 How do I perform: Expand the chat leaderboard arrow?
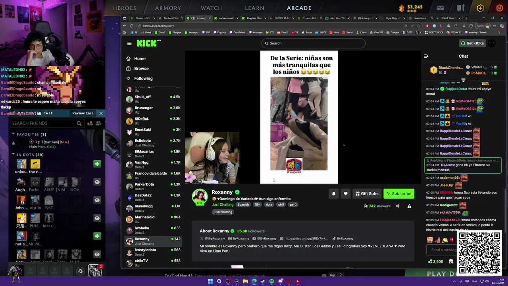[x=463, y=80]
